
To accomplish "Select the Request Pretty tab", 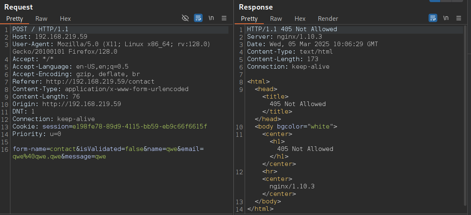I will coord(15,19).
